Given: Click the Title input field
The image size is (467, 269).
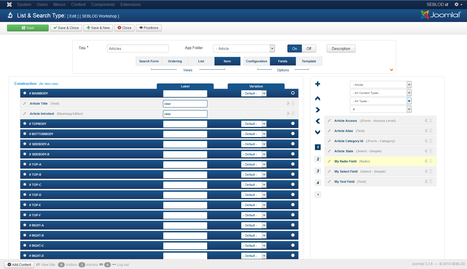Looking at the screenshot, I should pyautogui.click(x=138, y=48).
